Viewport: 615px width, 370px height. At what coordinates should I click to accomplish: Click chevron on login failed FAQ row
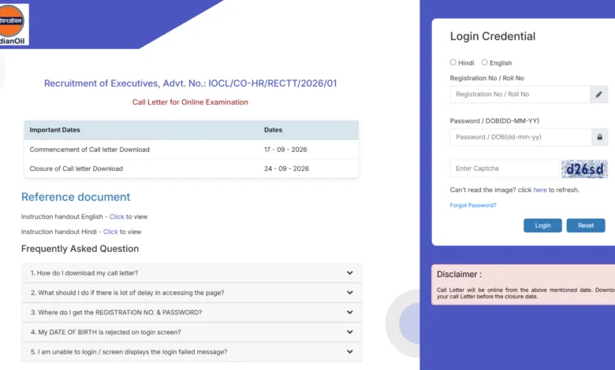pyautogui.click(x=349, y=352)
